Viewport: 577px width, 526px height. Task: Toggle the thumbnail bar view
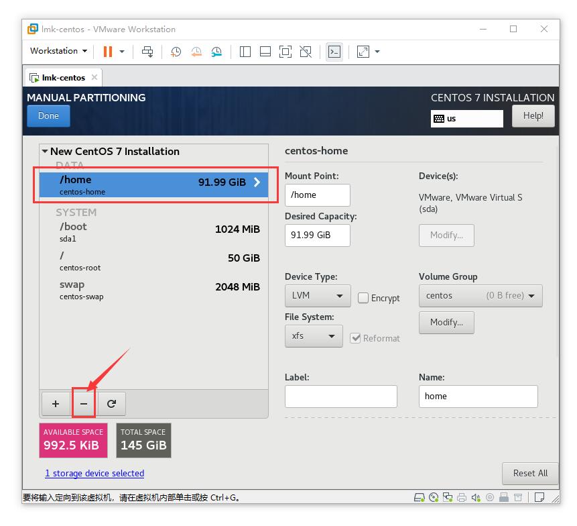(265, 52)
